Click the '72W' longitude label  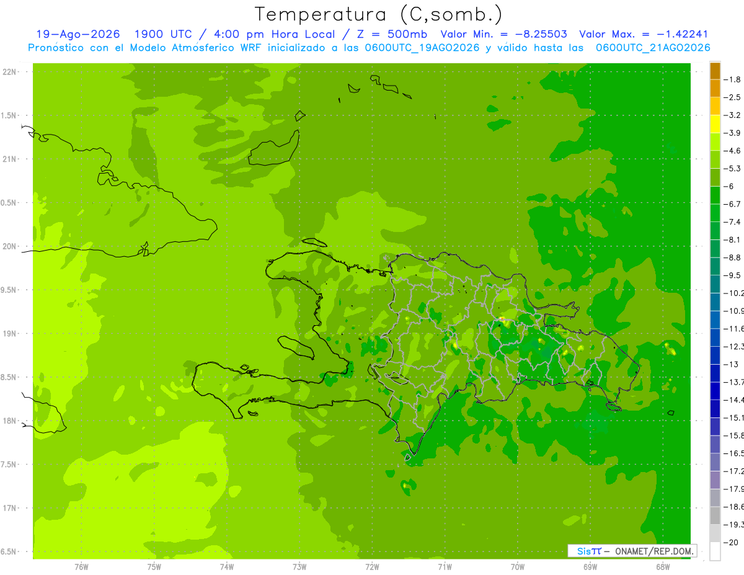(372, 567)
